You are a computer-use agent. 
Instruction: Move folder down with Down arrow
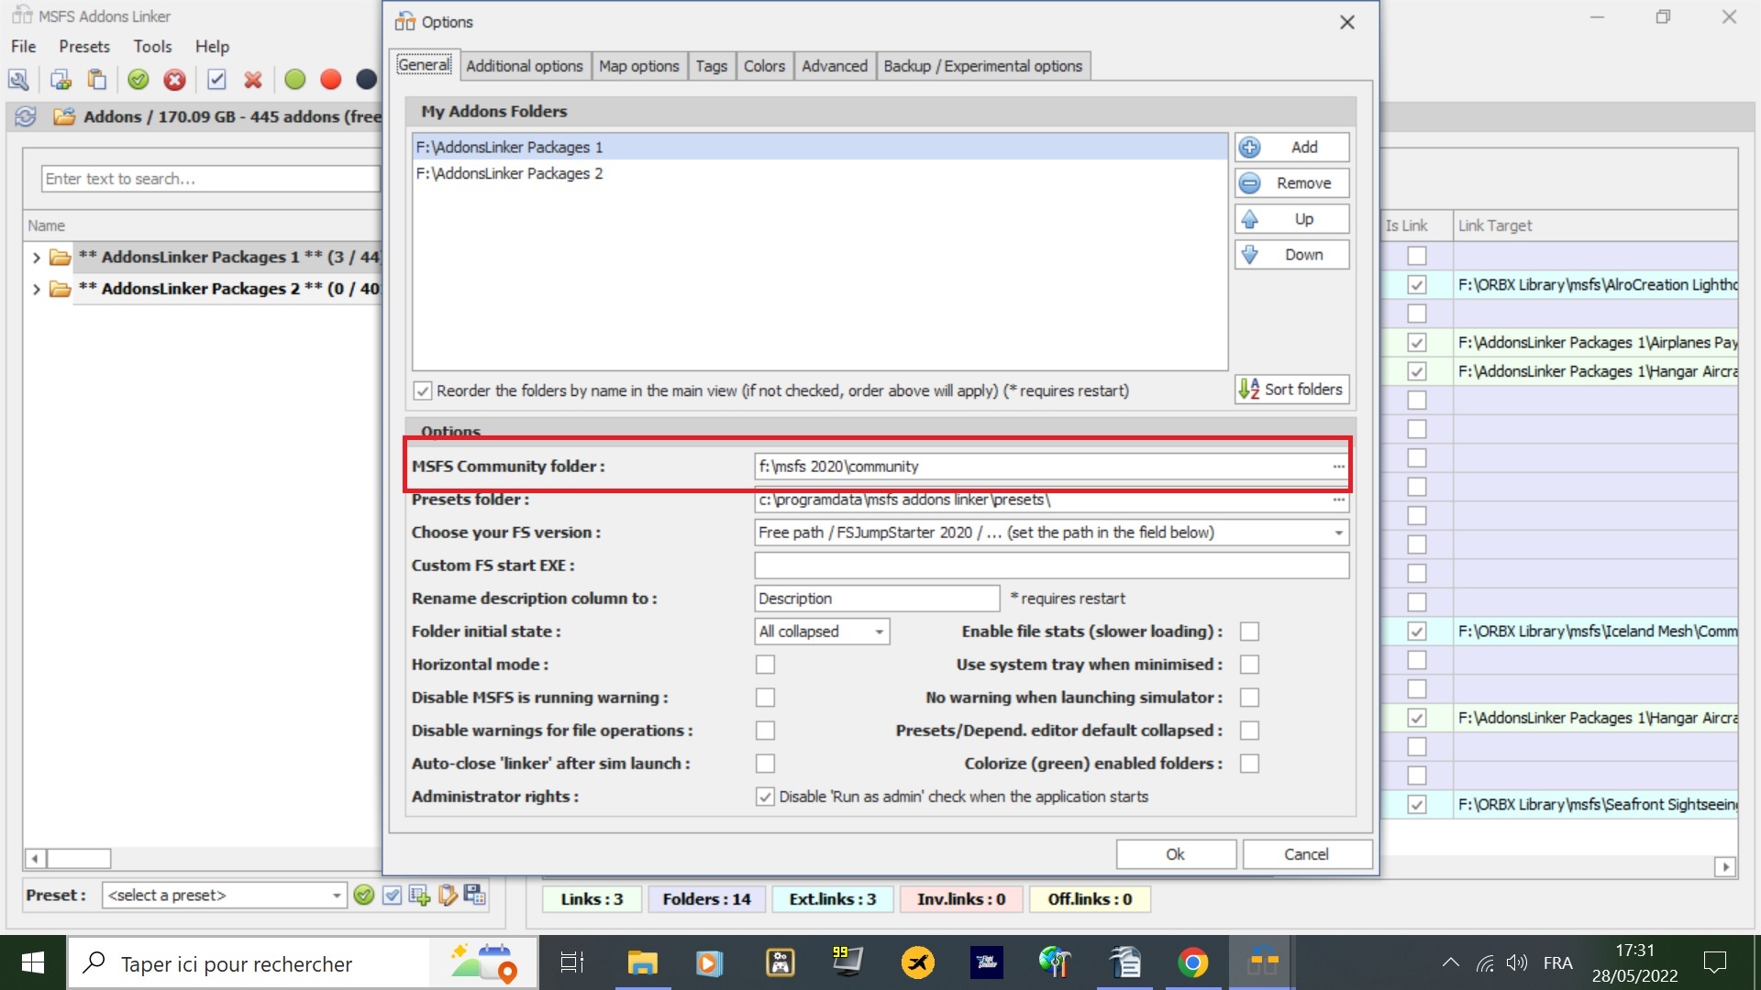pyautogui.click(x=1250, y=255)
